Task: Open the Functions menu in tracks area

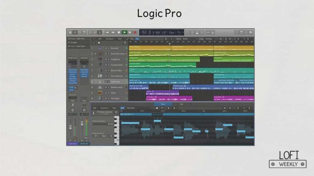Action: point(110,39)
